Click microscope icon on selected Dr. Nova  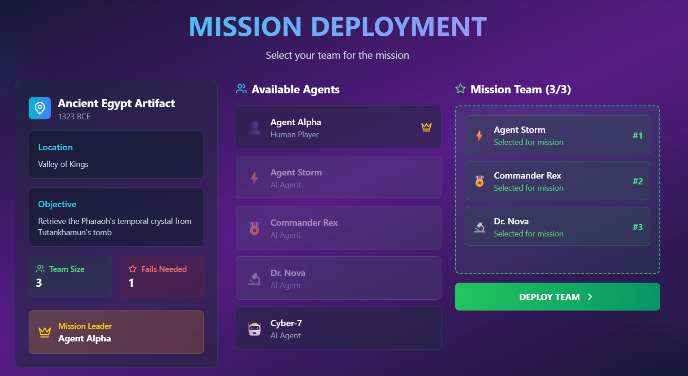(480, 227)
